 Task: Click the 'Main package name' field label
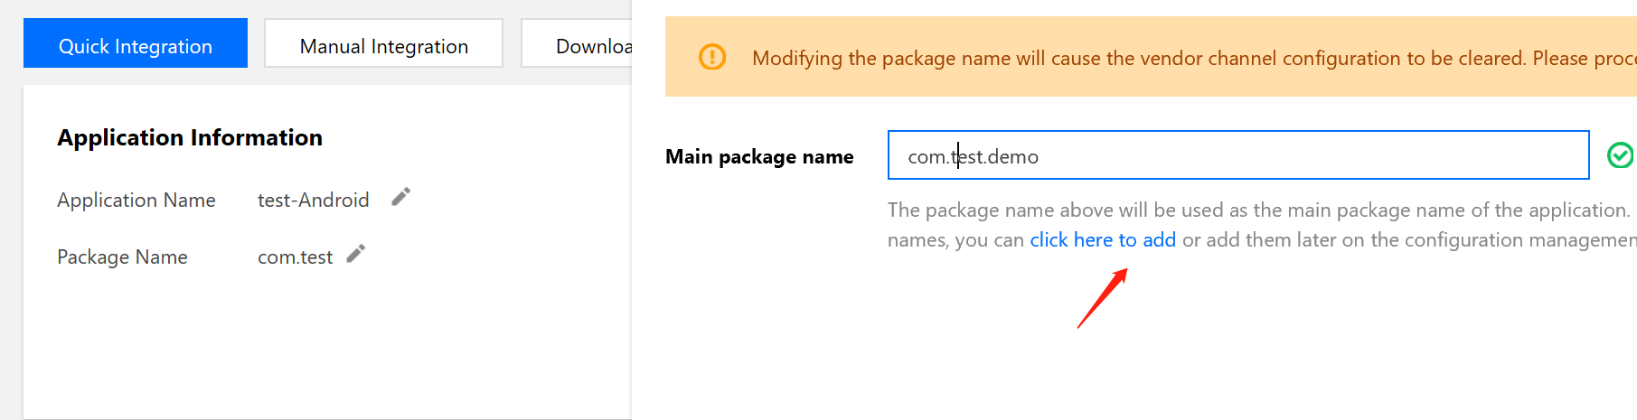tap(759, 156)
